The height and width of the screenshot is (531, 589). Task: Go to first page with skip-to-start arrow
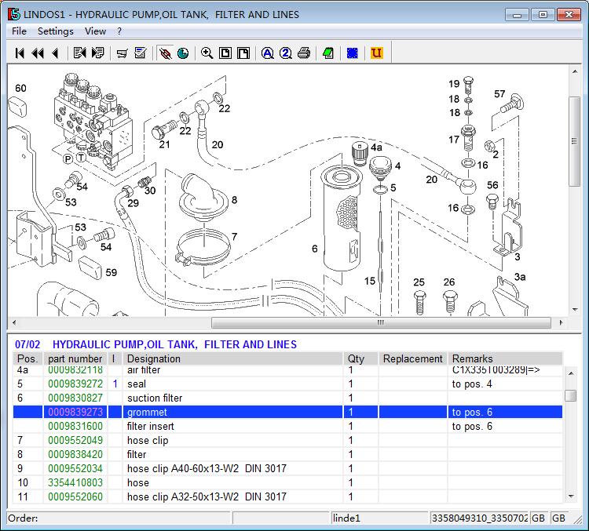point(20,53)
